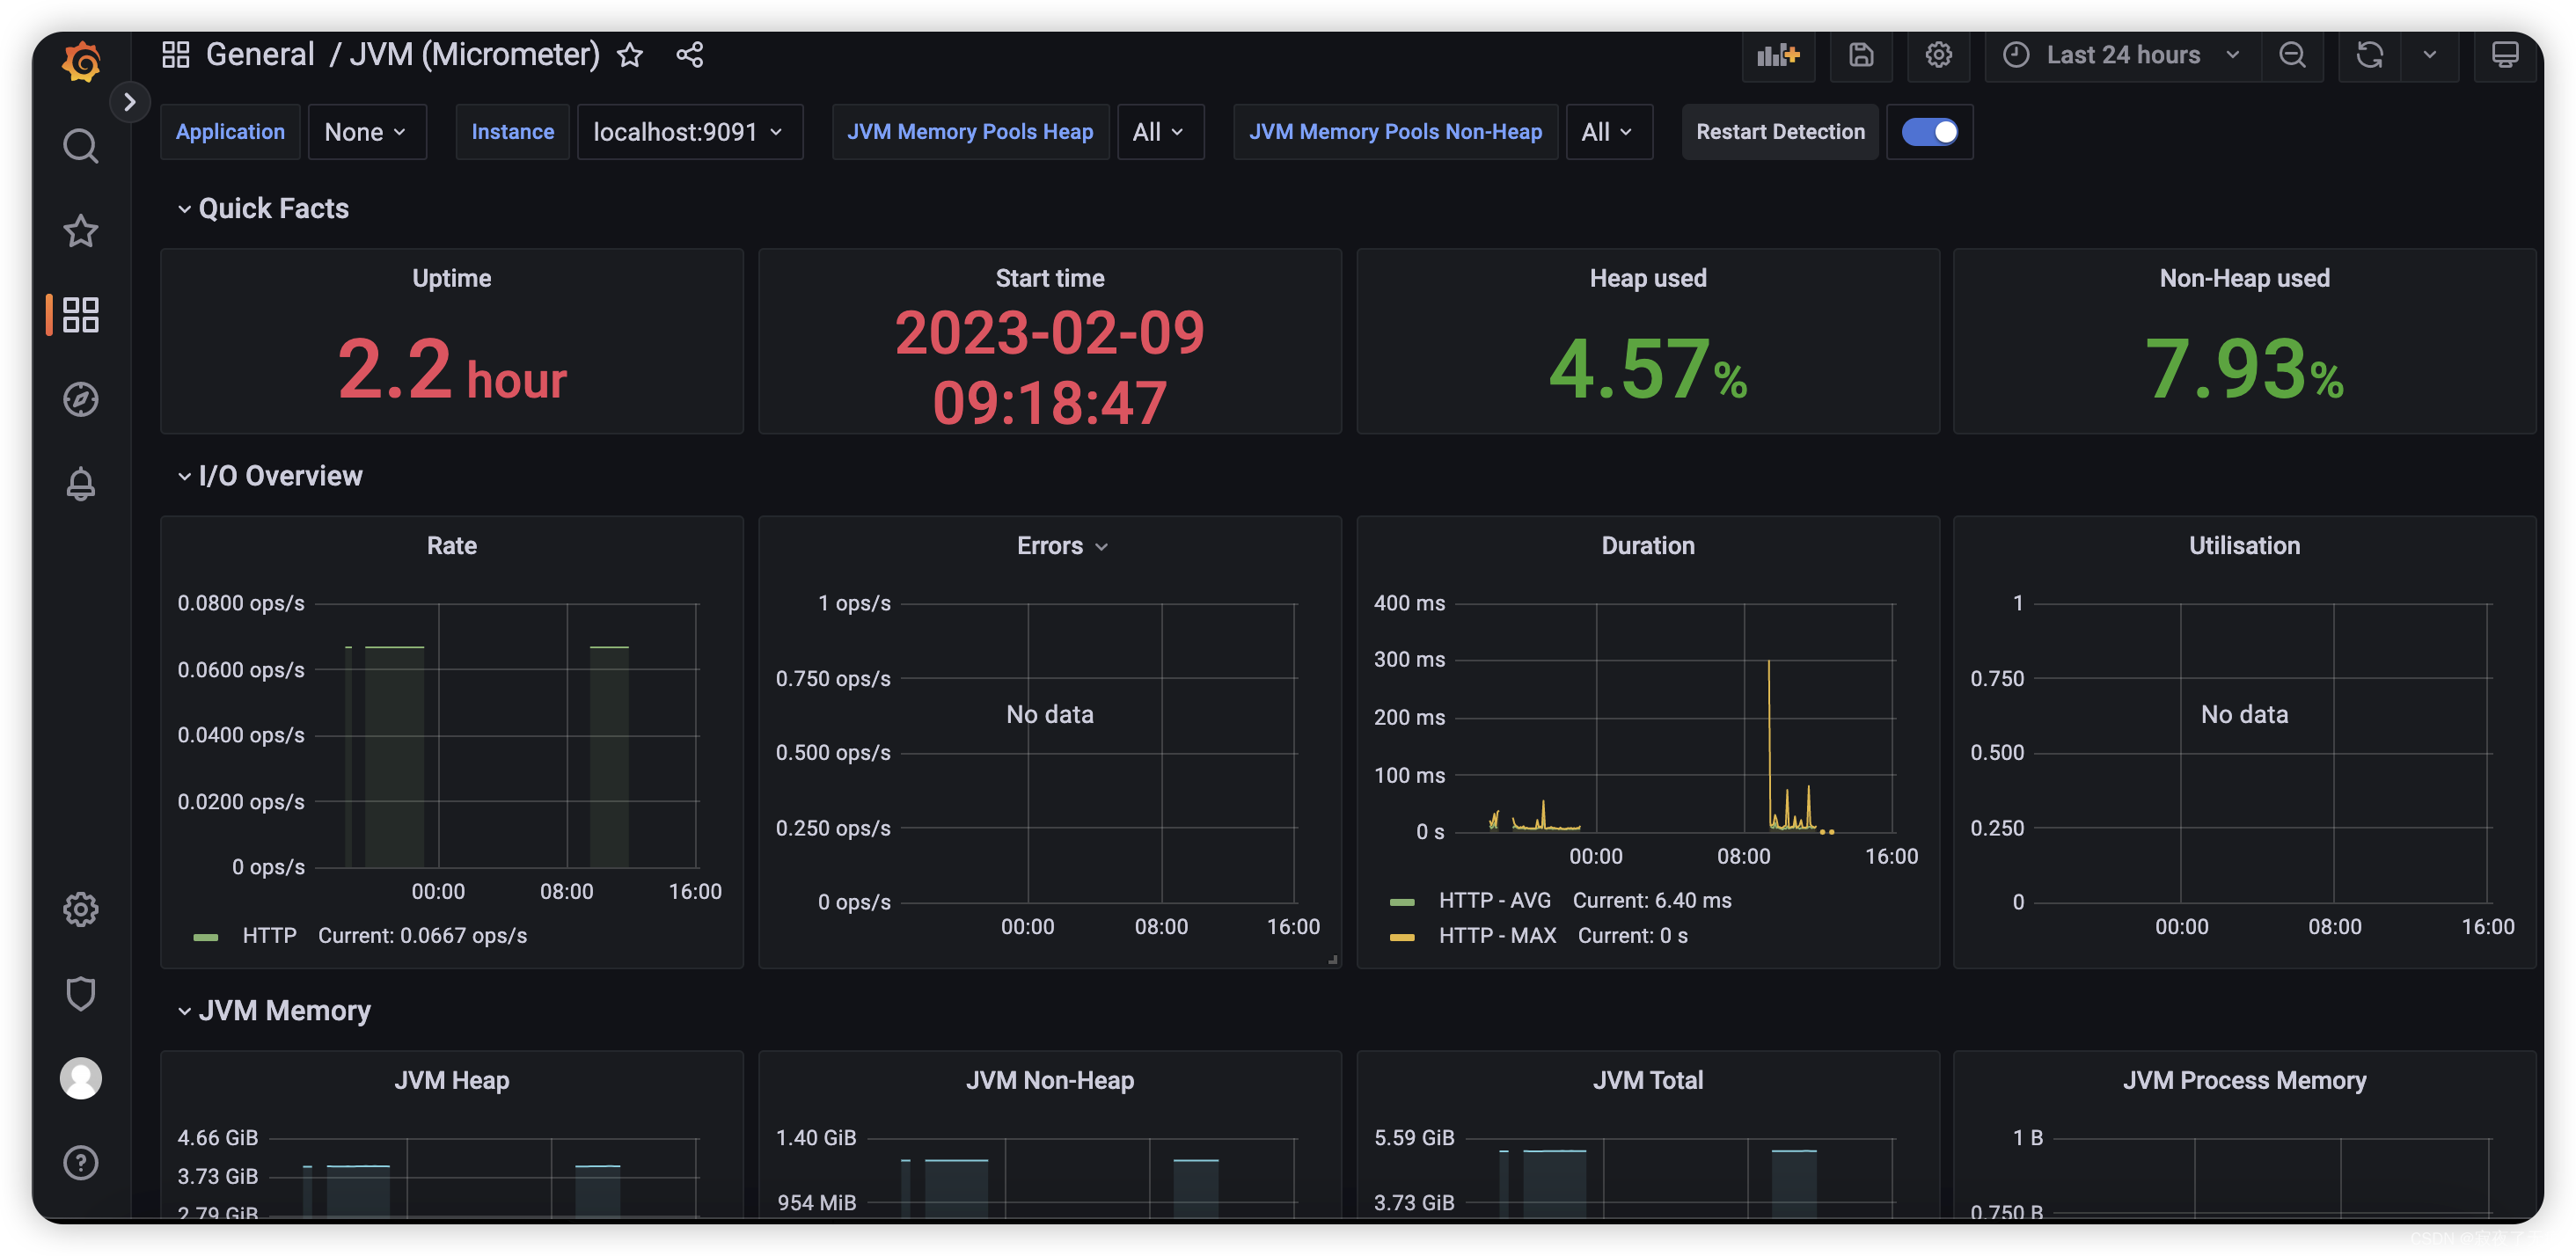
Task: Click the Instance variable label
Action: (x=512, y=132)
